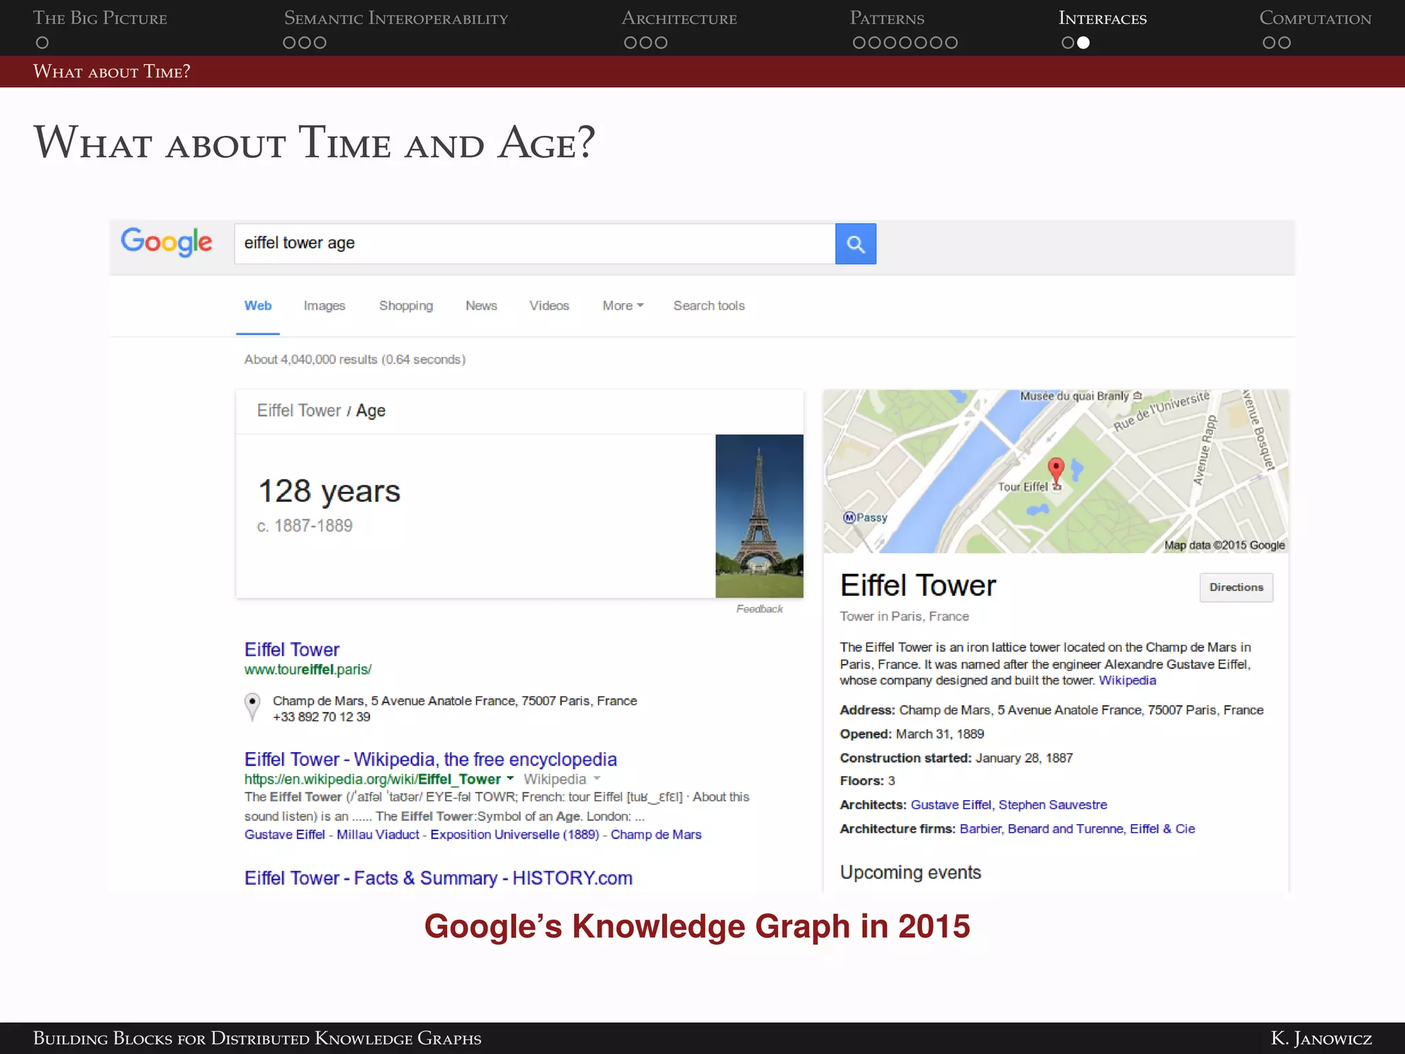Click Barbier, Benard and Turenne firm link

click(x=1042, y=828)
